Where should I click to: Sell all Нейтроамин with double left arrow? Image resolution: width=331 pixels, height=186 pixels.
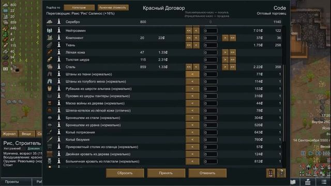pos(188,30)
